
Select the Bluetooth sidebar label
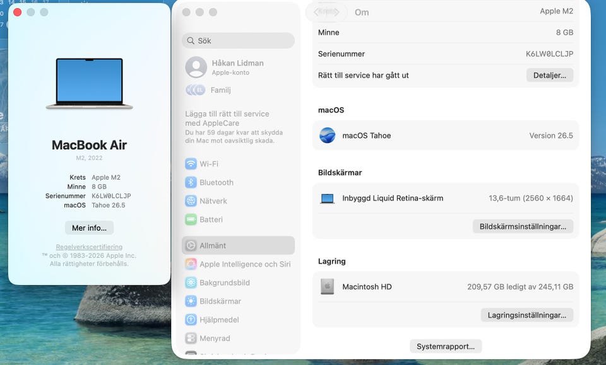(x=217, y=182)
